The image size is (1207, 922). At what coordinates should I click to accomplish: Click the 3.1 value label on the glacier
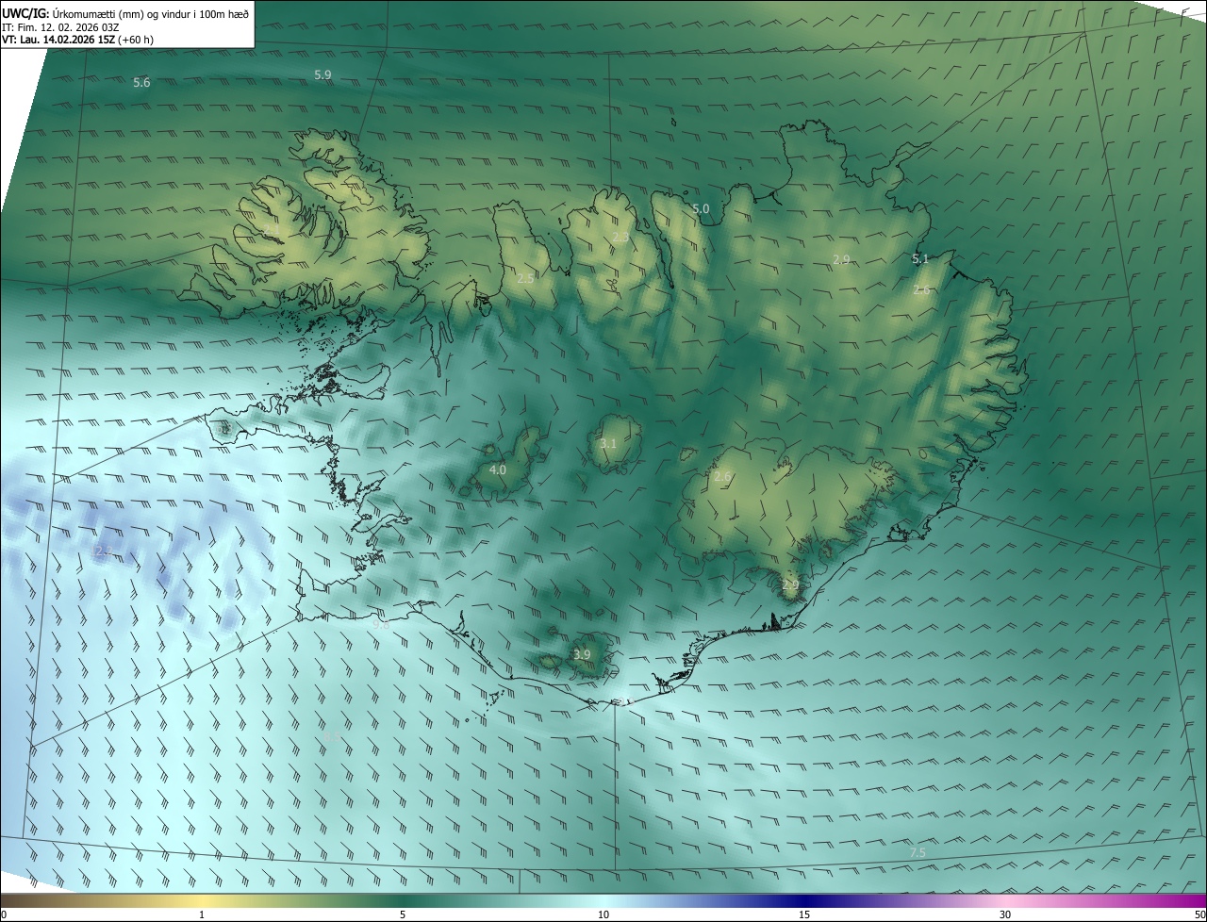(608, 443)
